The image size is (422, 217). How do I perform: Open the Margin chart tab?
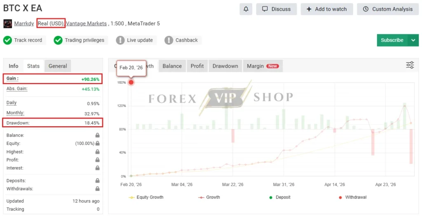(x=263, y=66)
